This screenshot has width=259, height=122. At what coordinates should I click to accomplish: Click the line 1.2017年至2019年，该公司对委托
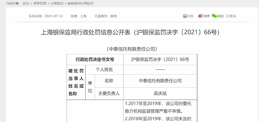pyautogui.click(x=158, y=104)
